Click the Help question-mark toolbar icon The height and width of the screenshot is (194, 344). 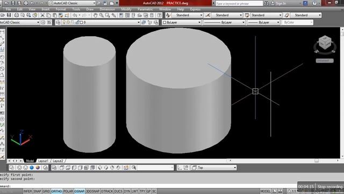160,15
